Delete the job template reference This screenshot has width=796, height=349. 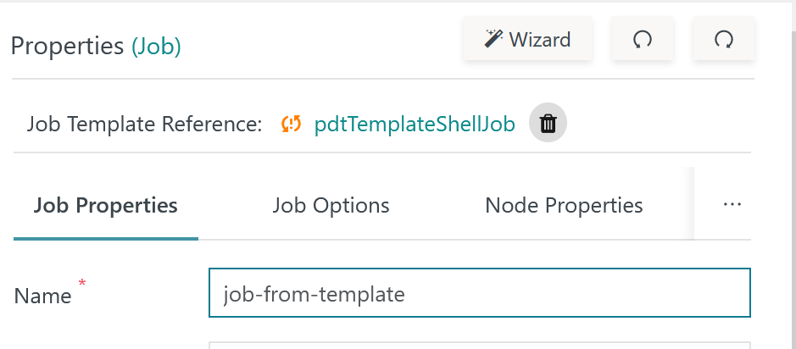click(x=548, y=123)
